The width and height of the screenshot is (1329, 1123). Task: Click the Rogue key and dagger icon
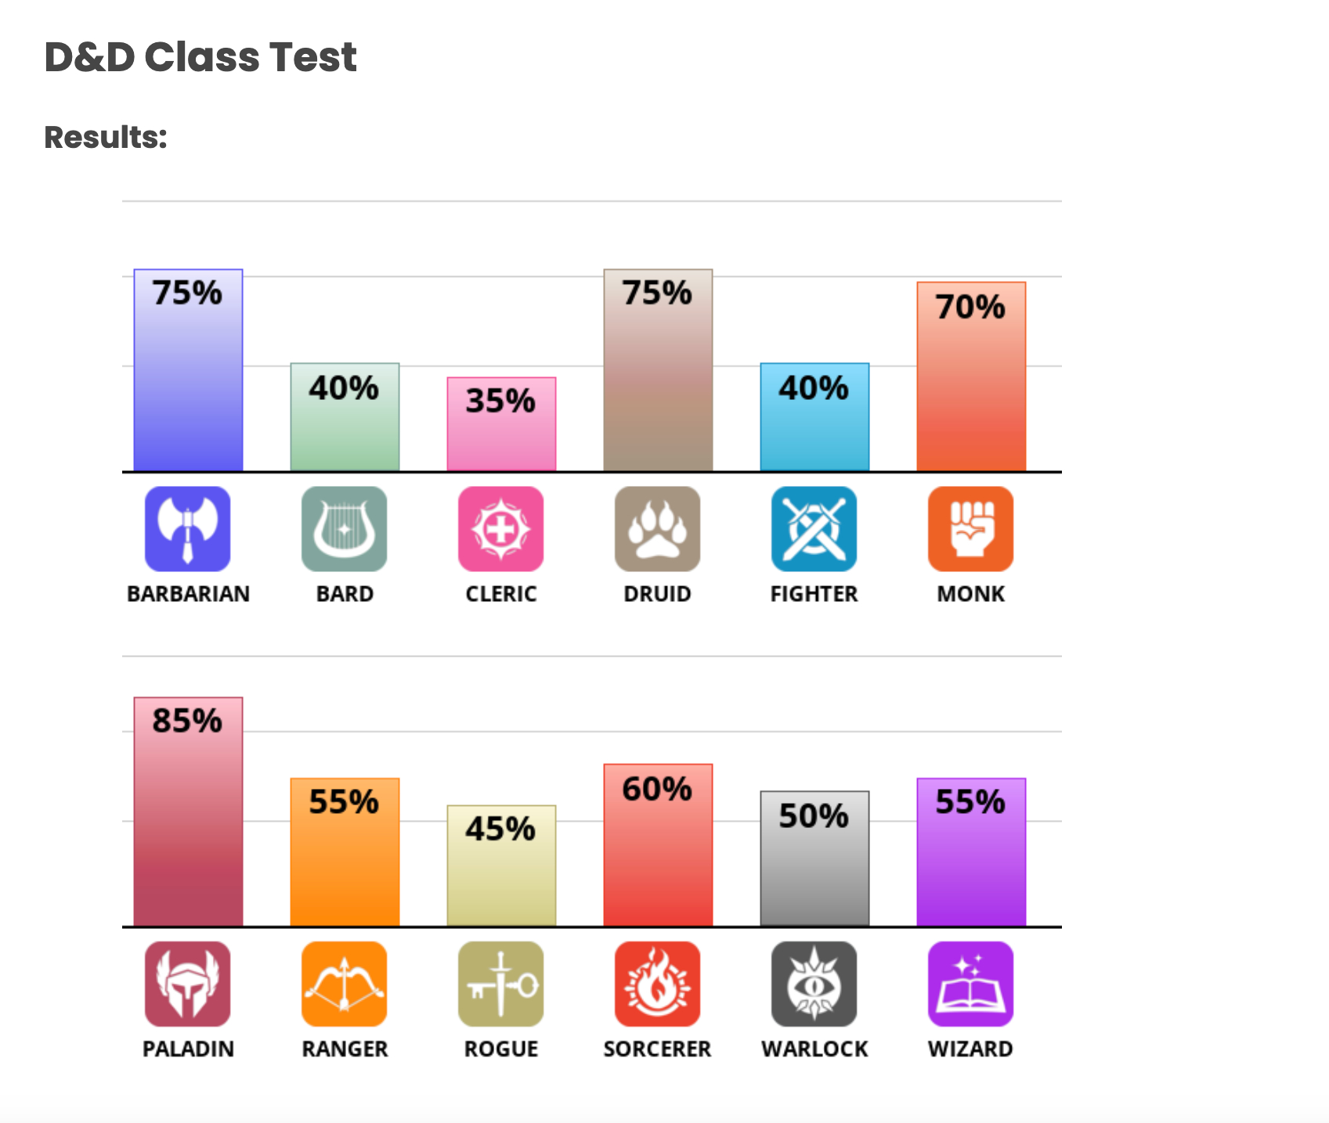coord(501,984)
